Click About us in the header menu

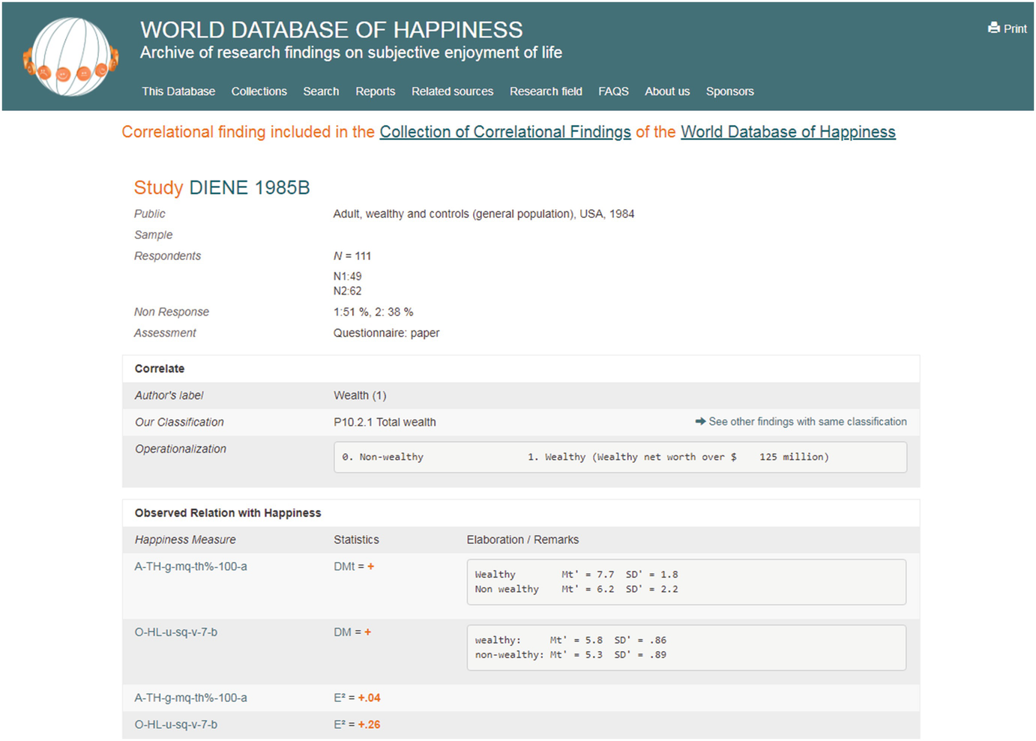pyautogui.click(x=667, y=91)
